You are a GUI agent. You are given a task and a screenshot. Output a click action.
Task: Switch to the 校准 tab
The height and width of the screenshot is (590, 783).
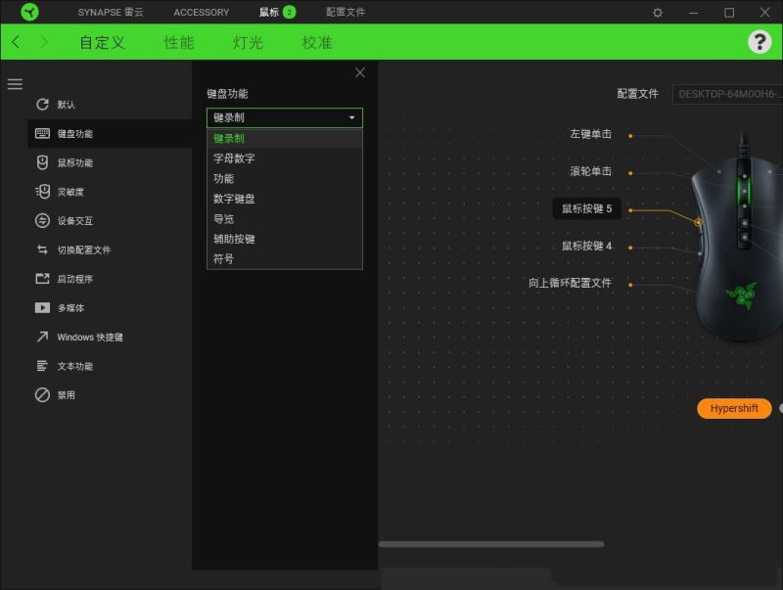(x=317, y=42)
